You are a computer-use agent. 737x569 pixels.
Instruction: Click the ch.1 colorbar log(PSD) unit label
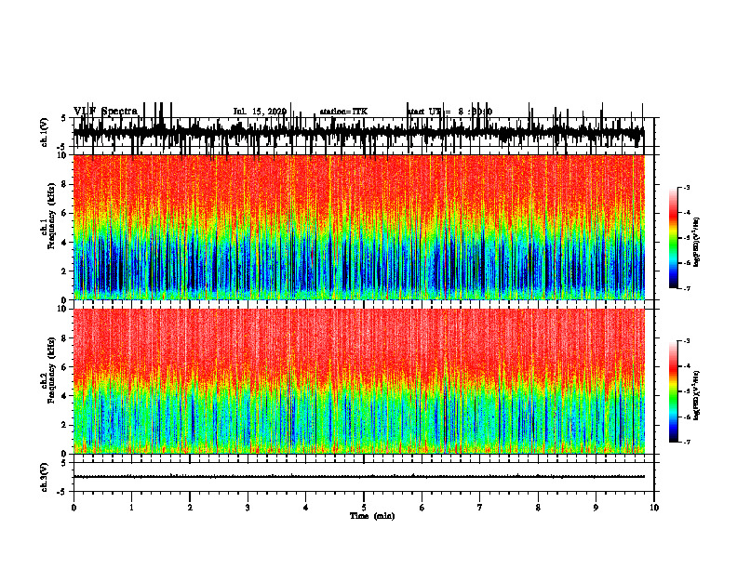pos(697,243)
